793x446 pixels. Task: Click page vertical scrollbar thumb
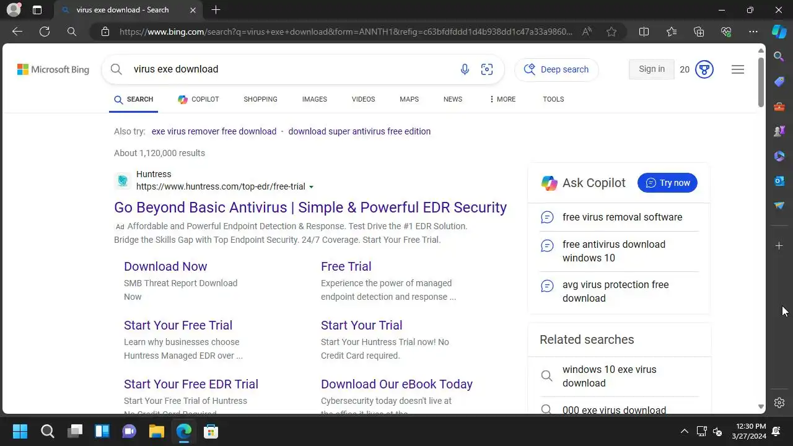click(x=761, y=83)
